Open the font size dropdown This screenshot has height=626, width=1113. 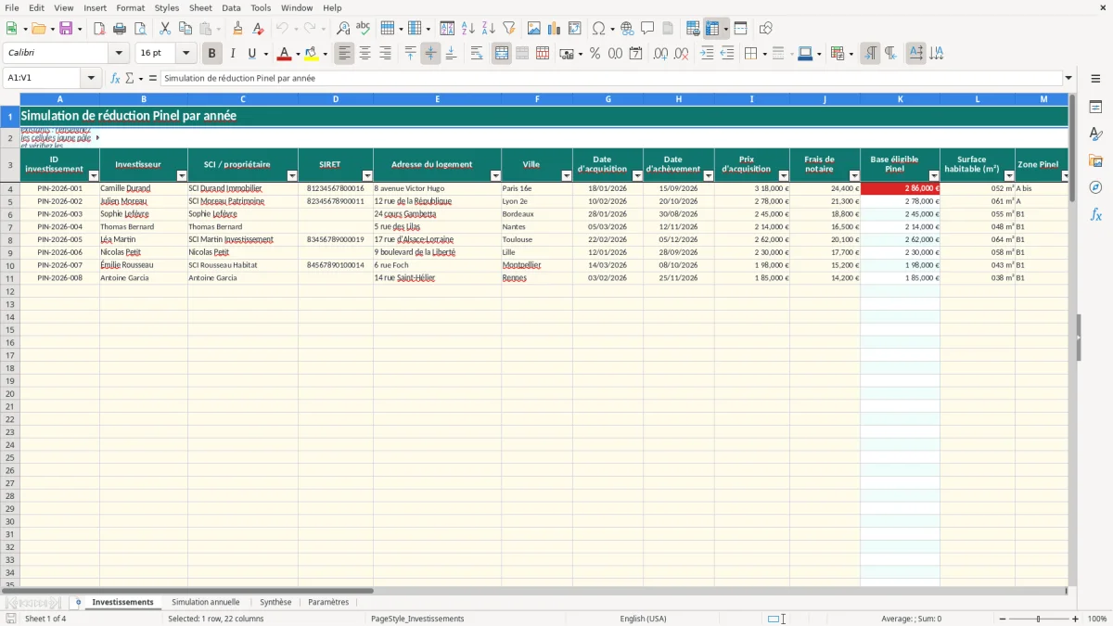point(185,54)
